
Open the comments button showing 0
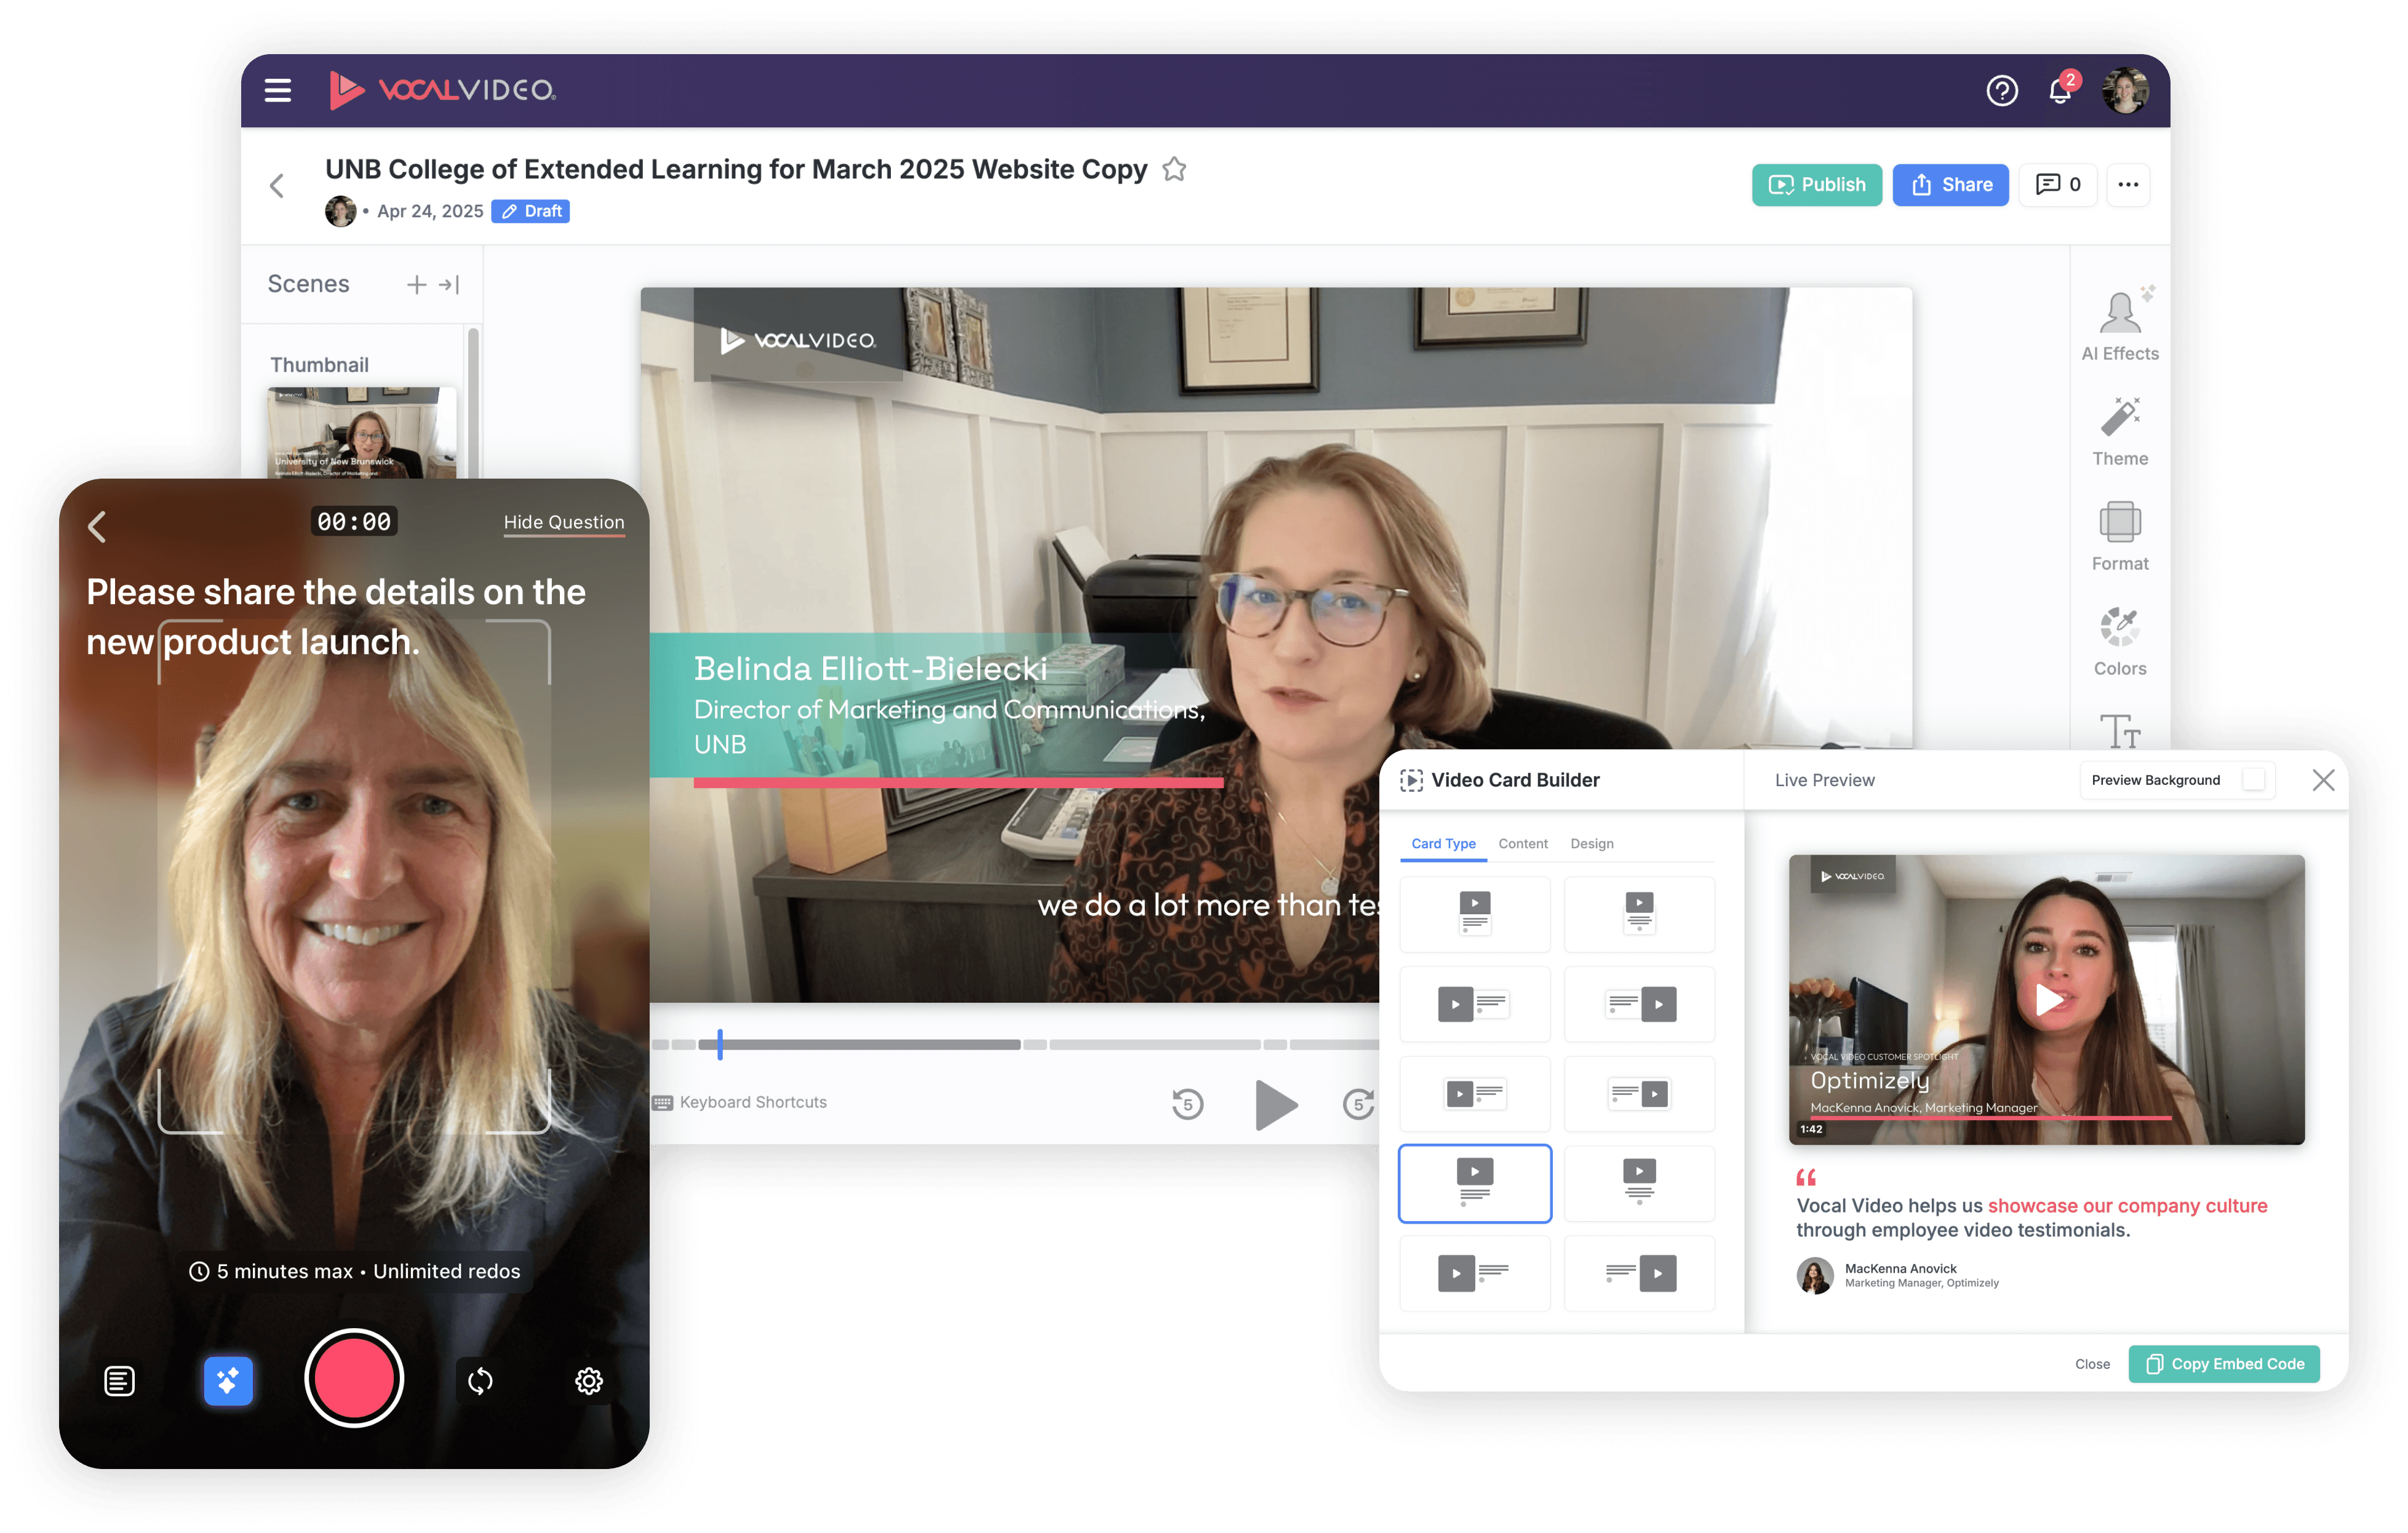(2057, 185)
